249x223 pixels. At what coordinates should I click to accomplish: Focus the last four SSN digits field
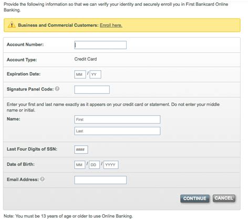coord(81,149)
